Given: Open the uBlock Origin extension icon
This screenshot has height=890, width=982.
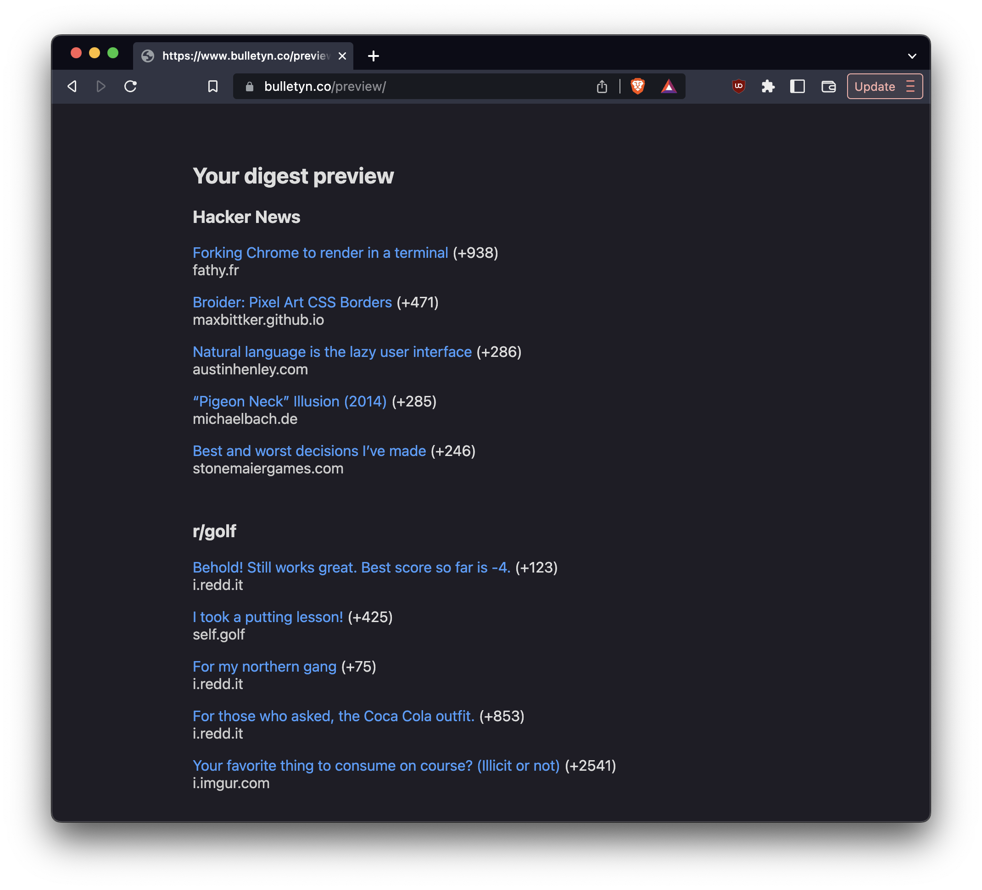Looking at the screenshot, I should [739, 87].
